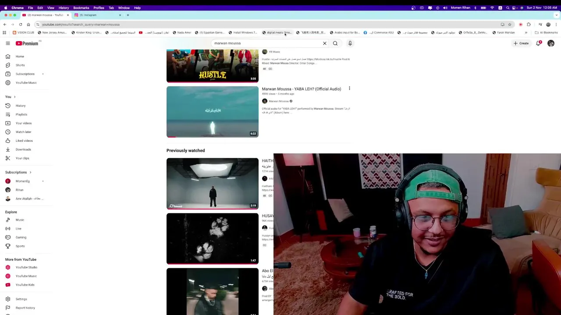The height and width of the screenshot is (315, 561).
Task: Open the account avatar menu
Action: [x=551, y=43]
